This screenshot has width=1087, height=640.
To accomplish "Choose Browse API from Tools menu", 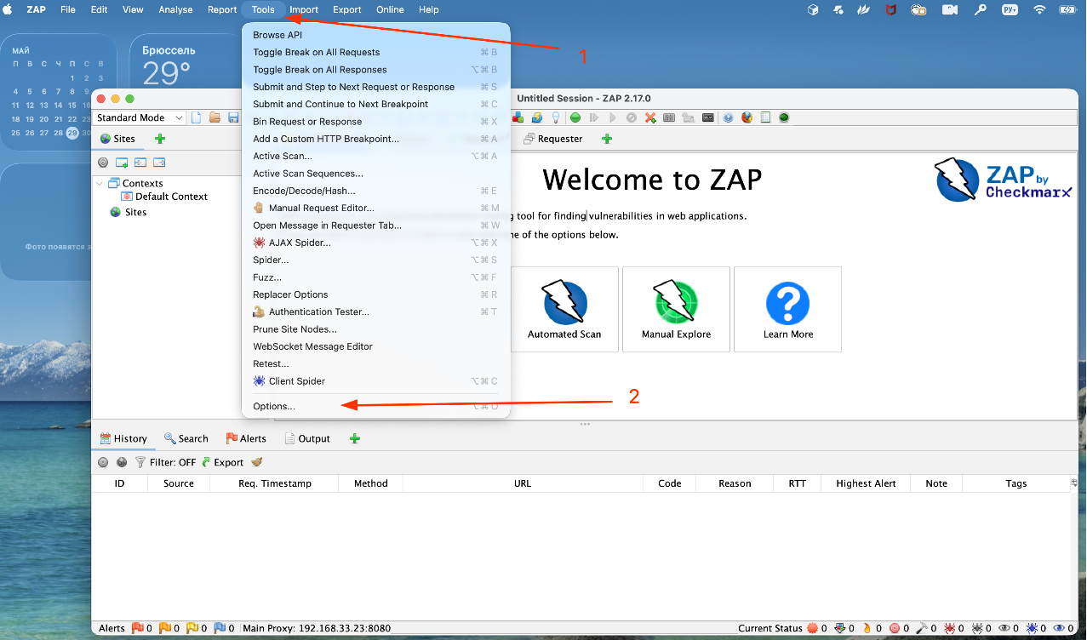I will (376, 35).
